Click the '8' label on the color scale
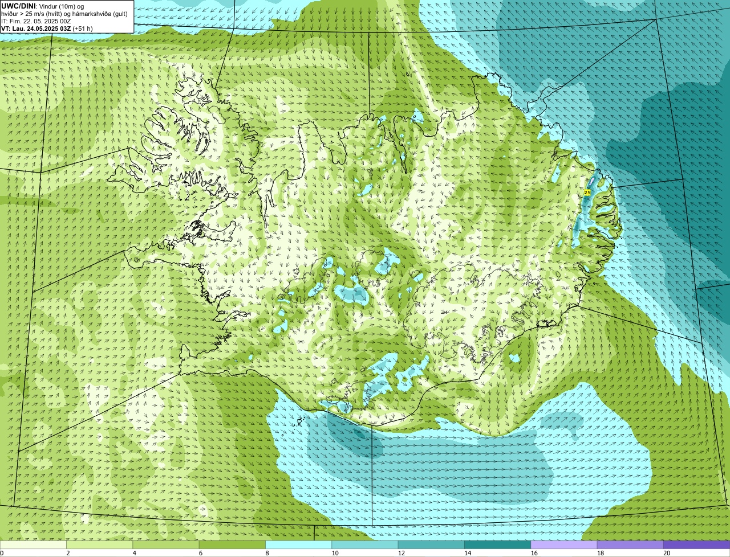The height and width of the screenshot is (557, 730). 266,553
